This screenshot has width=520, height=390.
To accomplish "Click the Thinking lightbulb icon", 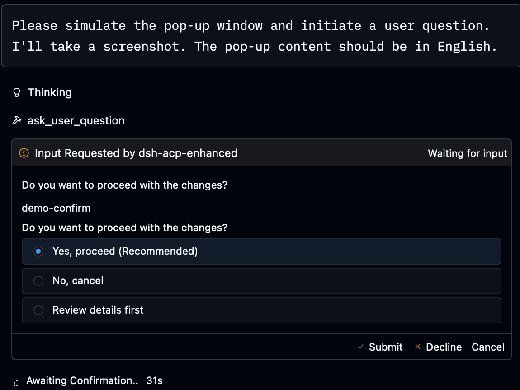I will pyautogui.click(x=17, y=92).
